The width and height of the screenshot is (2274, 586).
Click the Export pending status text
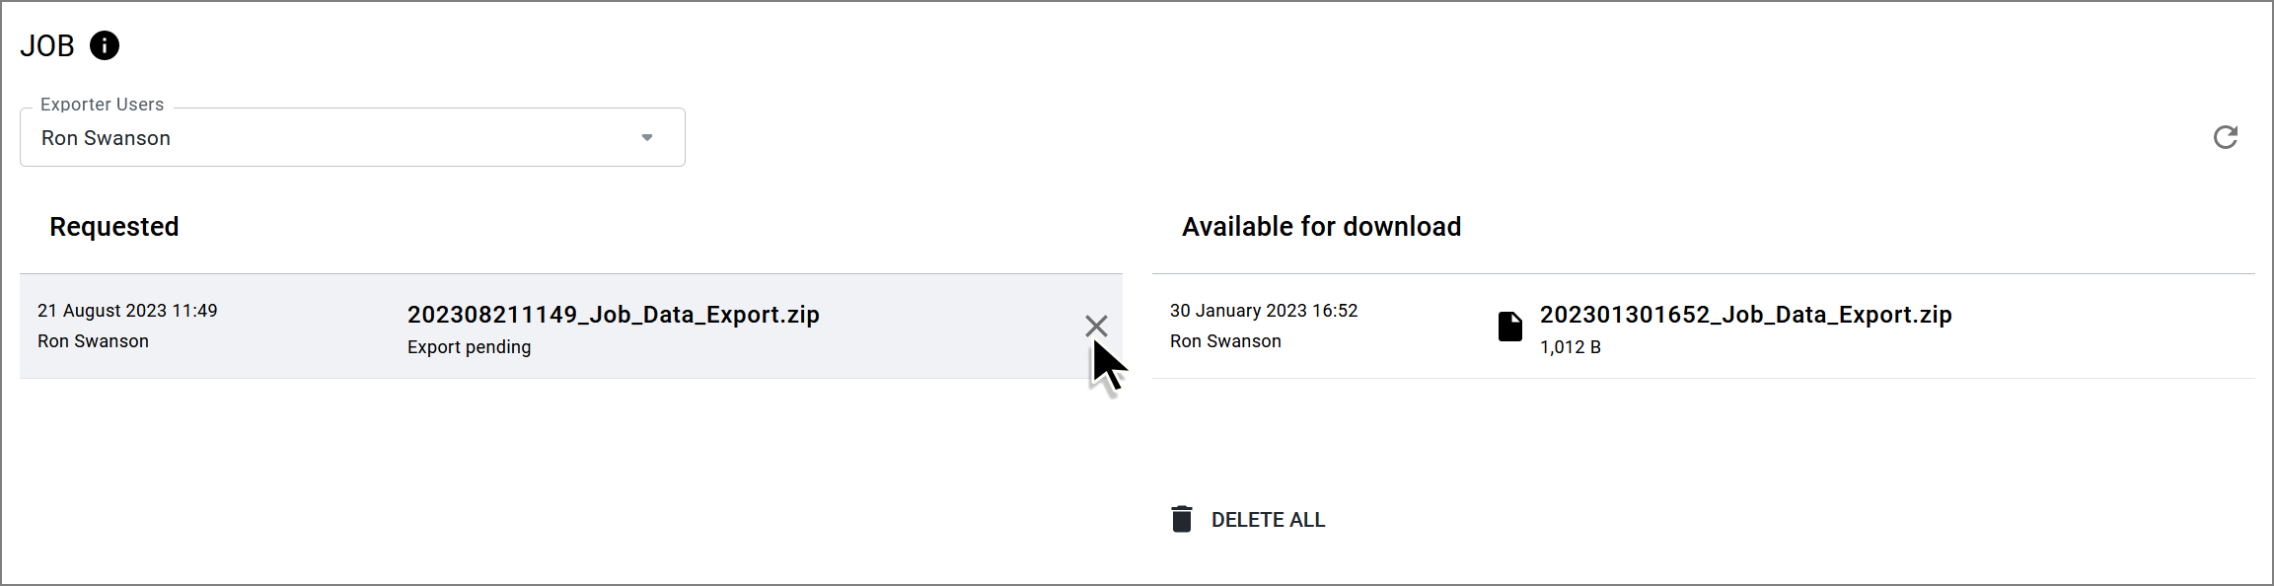tap(469, 347)
